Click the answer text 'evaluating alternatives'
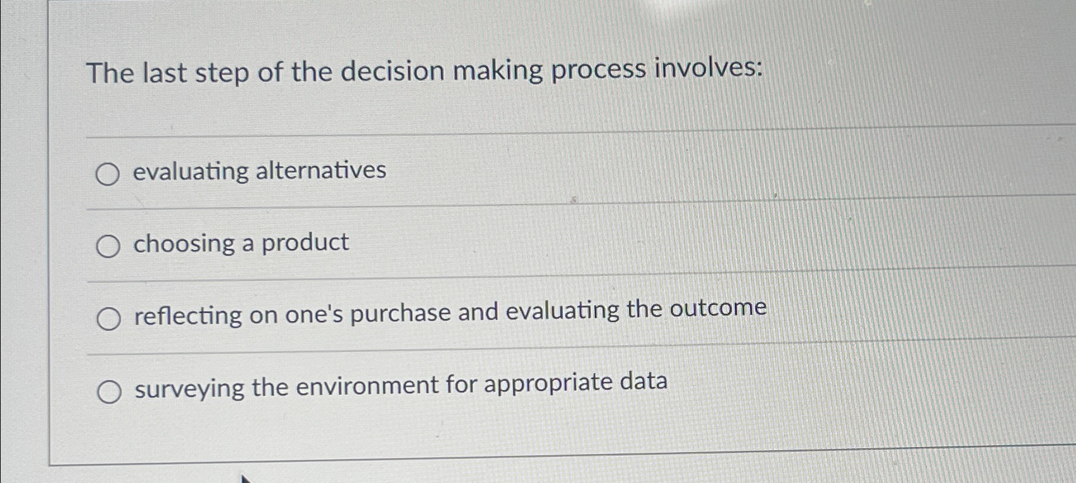Viewport: 1076px width, 483px height. (x=260, y=170)
